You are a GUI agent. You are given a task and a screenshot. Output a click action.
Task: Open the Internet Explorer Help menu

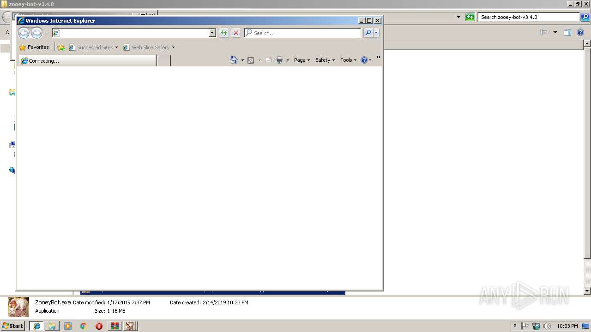pos(366,60)
